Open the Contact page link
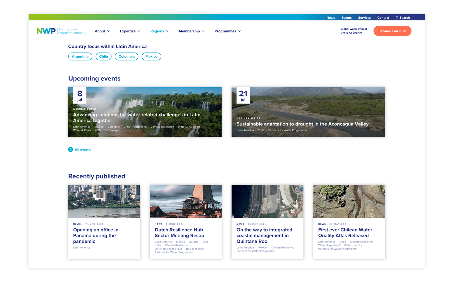This screenshot has width=453, height=282. (383, 17)
